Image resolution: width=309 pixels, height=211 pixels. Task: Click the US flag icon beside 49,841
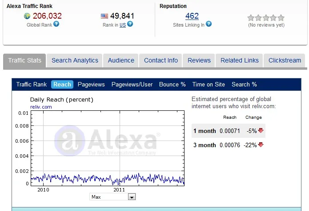[104, 16]
